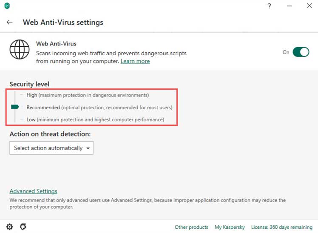Open settings with the gear icon
Image resolution: width=318 pixels, height=233 pixels.
click(9, 227)
